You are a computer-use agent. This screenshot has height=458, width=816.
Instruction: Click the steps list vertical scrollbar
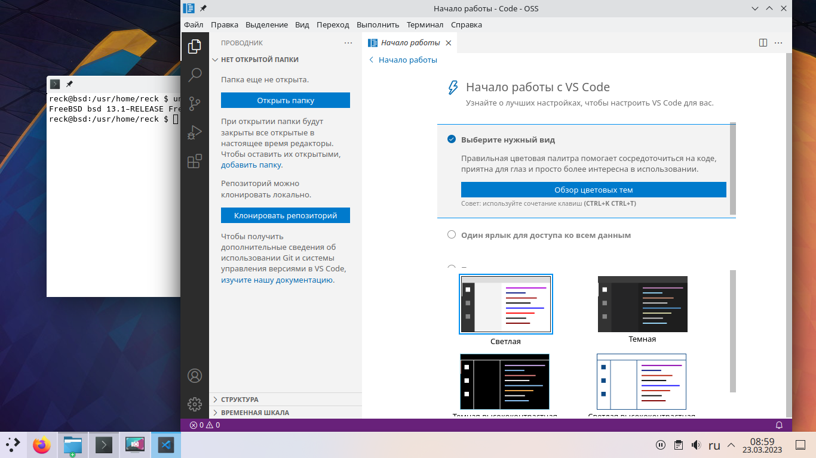click(x=733, y=169)
